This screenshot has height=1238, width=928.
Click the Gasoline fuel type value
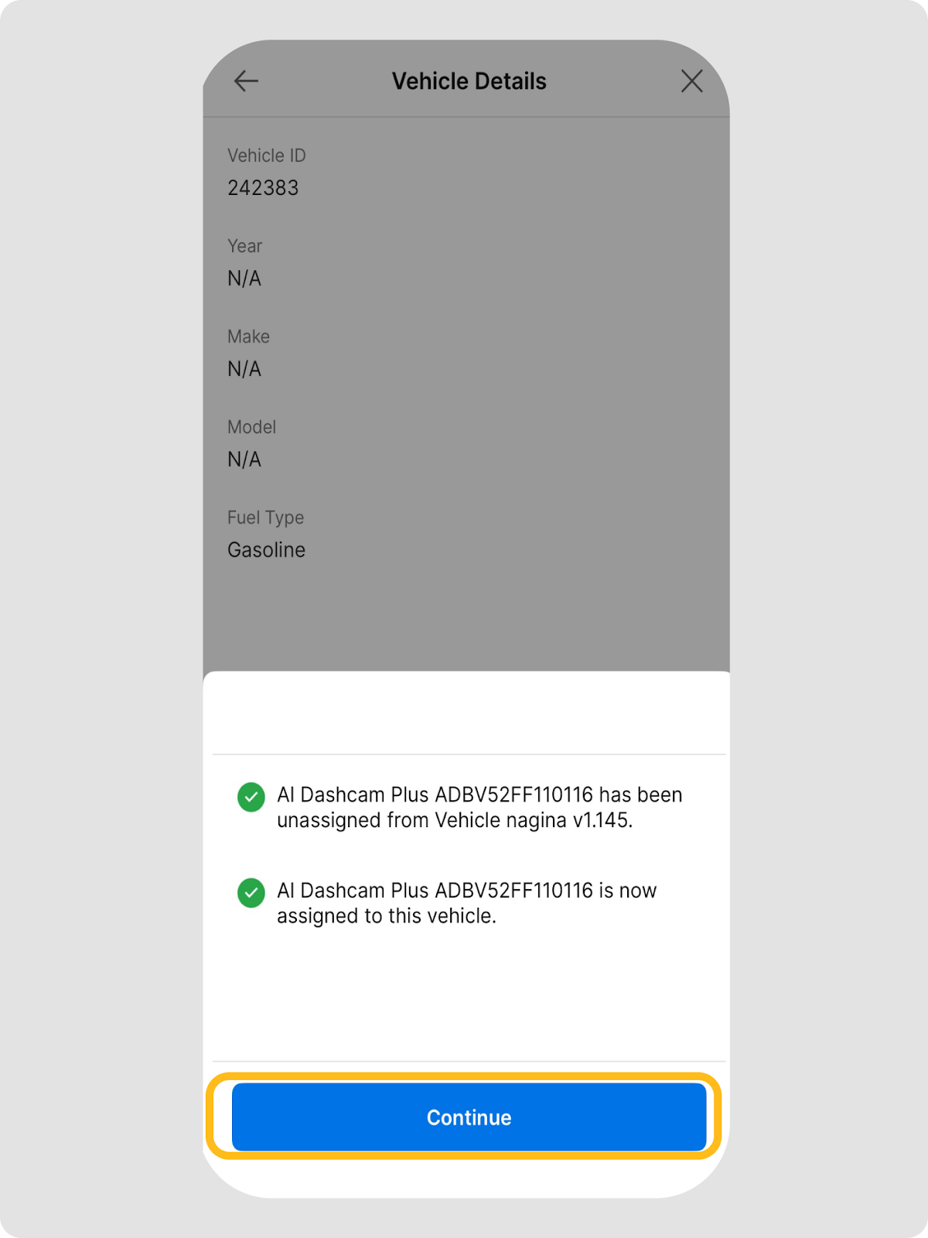[266, 550]
